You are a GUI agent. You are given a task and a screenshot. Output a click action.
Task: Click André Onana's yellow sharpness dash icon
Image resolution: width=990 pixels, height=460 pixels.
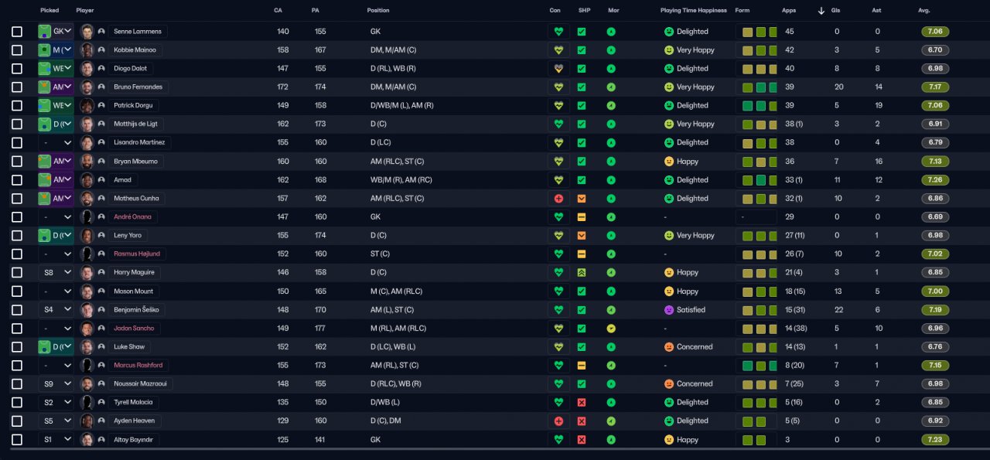(x=582, y=217)
